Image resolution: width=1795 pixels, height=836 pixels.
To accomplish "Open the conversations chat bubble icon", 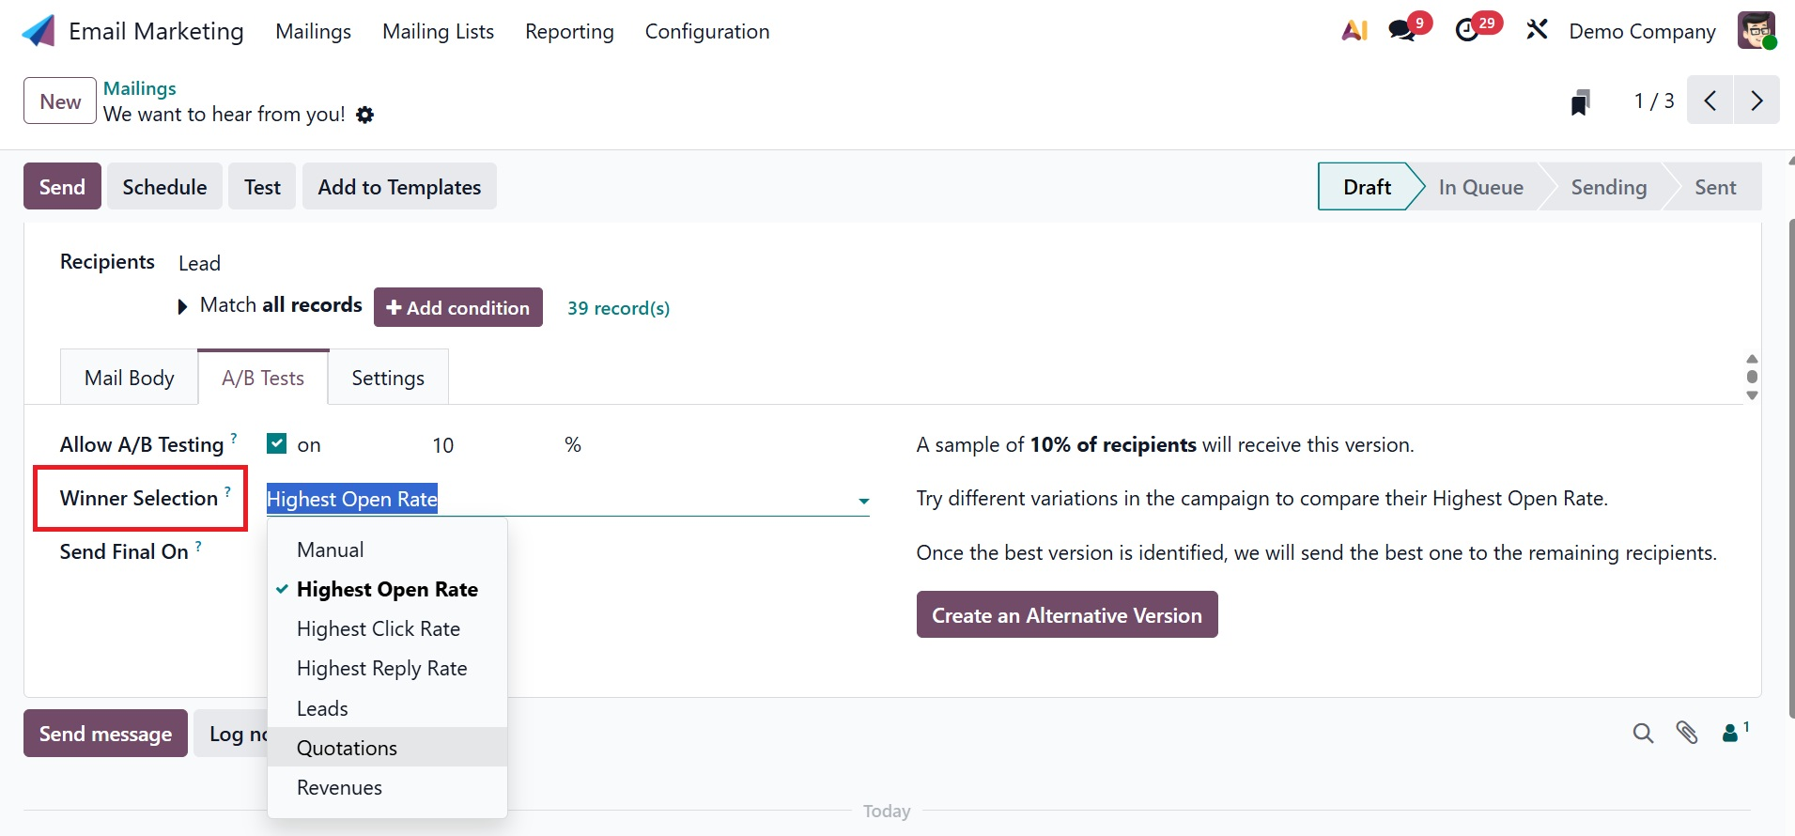I will 1401,31.
